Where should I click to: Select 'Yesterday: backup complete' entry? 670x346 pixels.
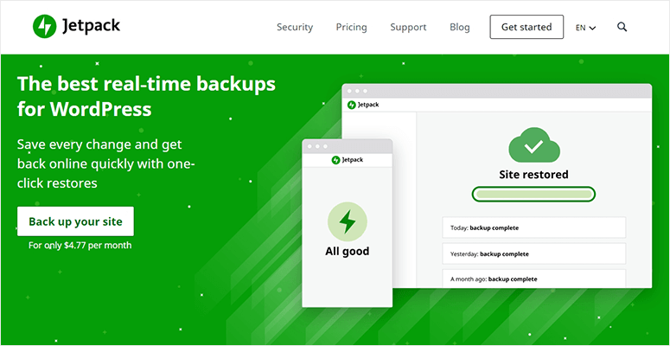click(533, 253)
